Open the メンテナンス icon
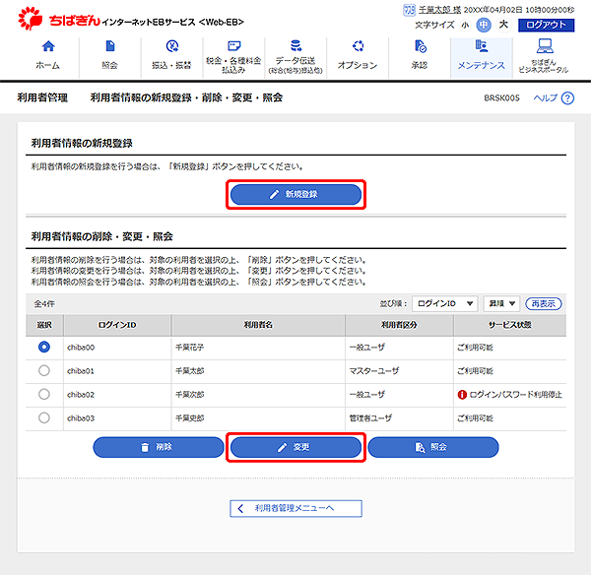Screen dimensions: 591x575 [x=482, y=45]
